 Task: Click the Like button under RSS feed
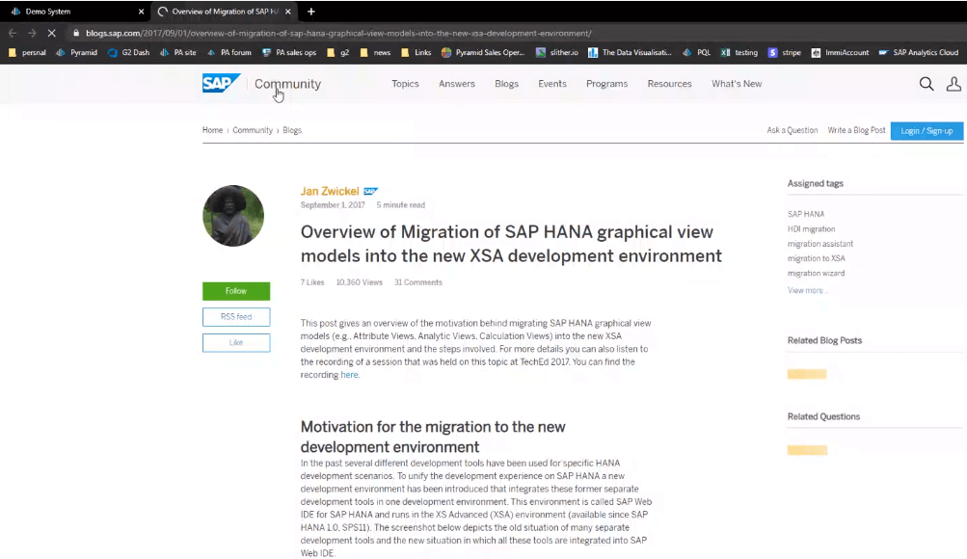236,343
